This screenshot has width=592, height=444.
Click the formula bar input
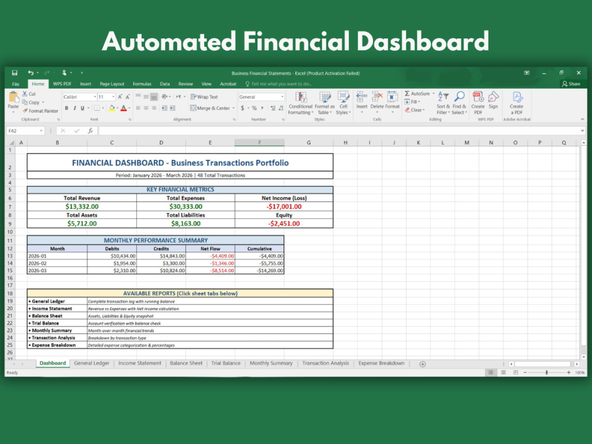tap(338, 131)
